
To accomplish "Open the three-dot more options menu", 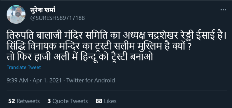I will (x=223, y=10).
